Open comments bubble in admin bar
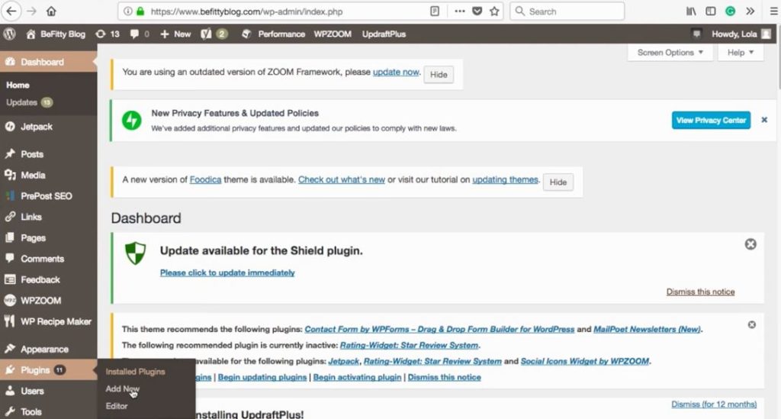The width and height of the screenshot is (781, 419). (140, 34)
